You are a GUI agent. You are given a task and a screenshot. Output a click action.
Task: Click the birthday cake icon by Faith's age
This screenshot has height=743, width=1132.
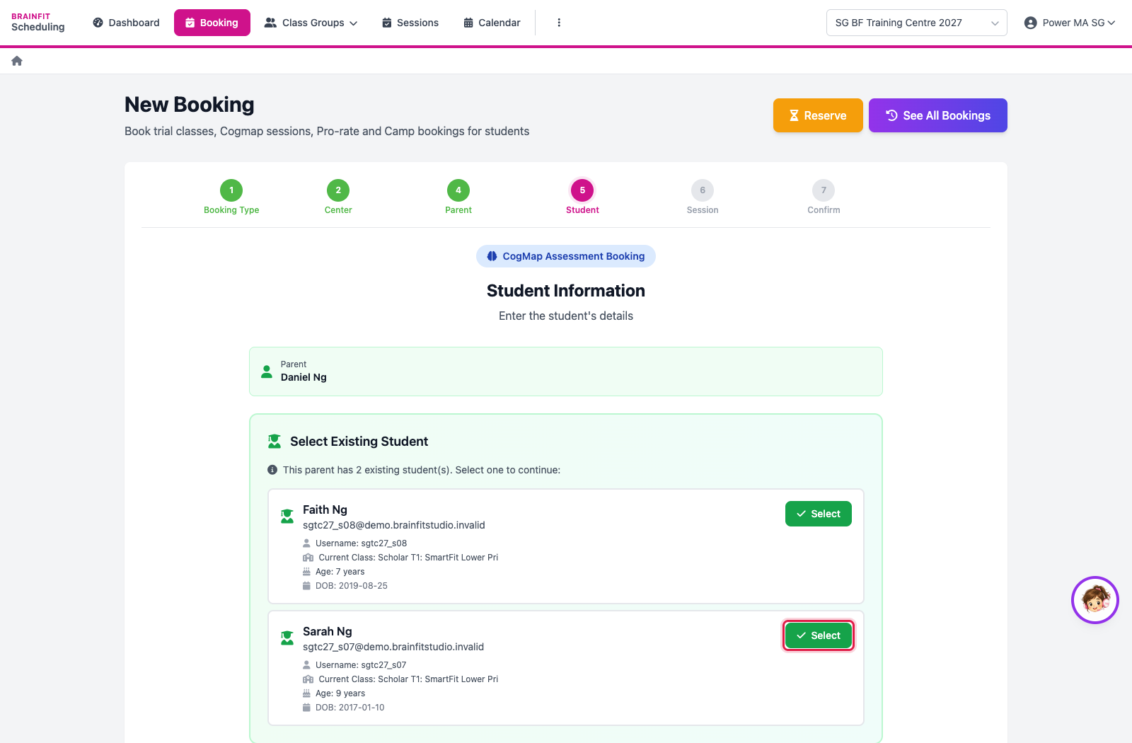point(306,572)
